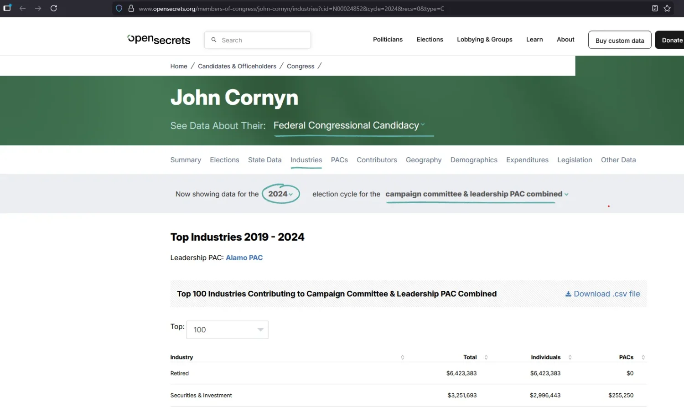684x412 pixels.
Task: Sort by PACs column arrows
Action: [x=643, y=357]
